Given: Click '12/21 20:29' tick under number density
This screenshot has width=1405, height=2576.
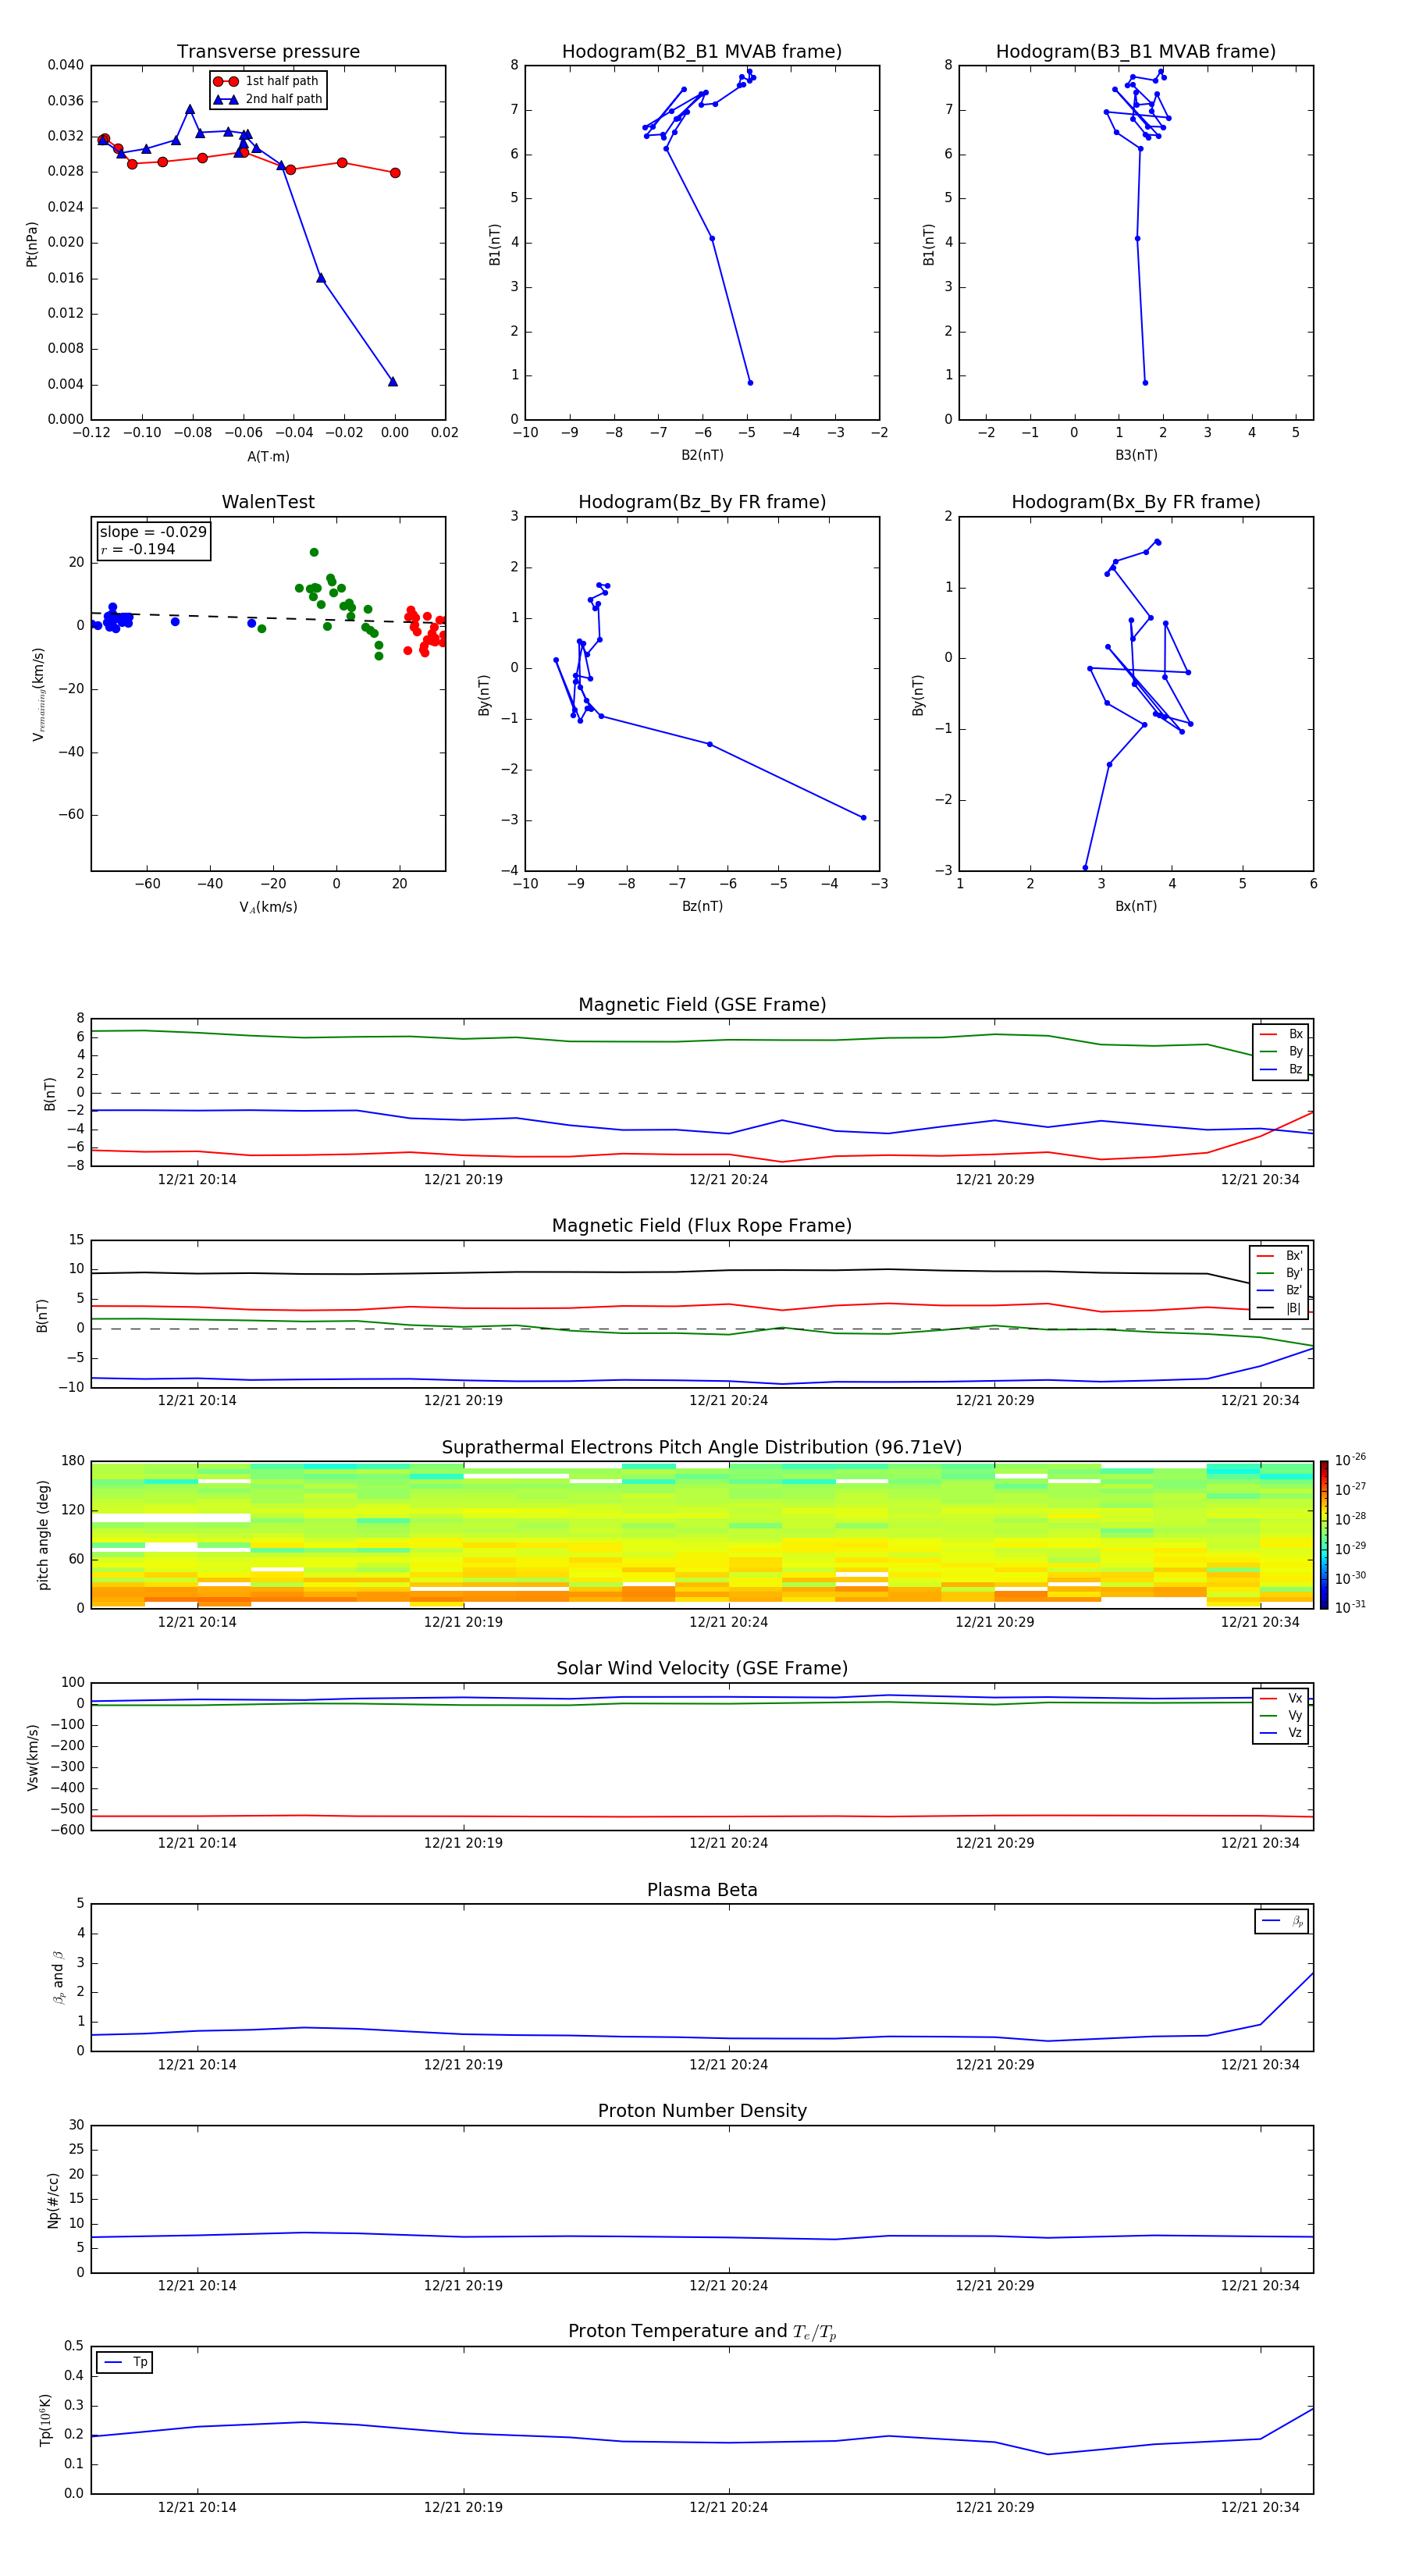Looking at the screenshot, I should tap(994, 2286).
